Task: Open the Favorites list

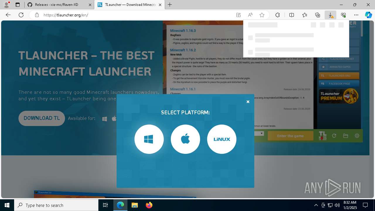Action: [x=305, y=15]
